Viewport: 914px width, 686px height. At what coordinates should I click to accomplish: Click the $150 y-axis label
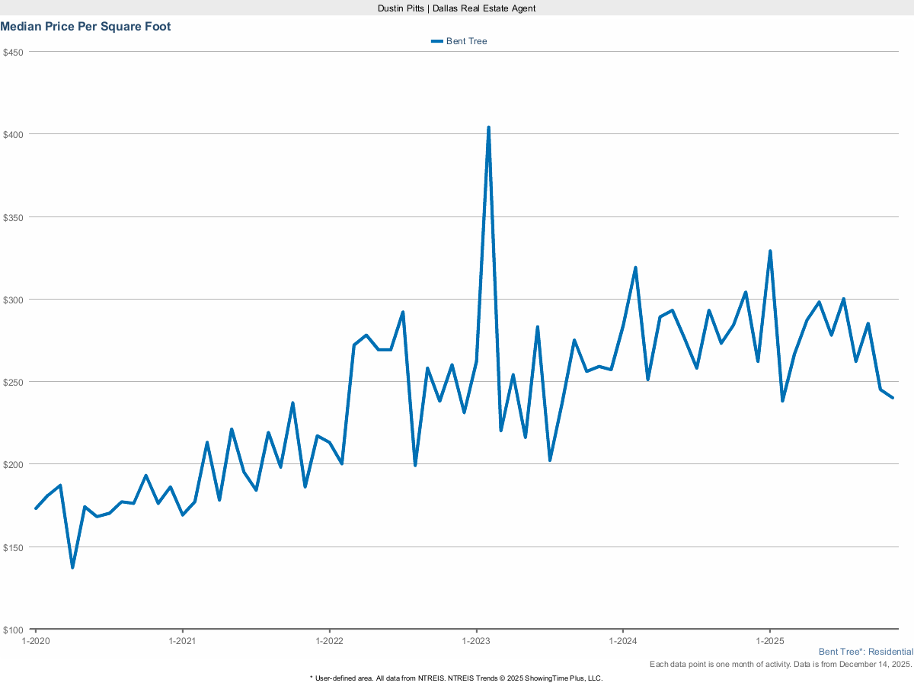pyautogui.click(x=14, y=547)
